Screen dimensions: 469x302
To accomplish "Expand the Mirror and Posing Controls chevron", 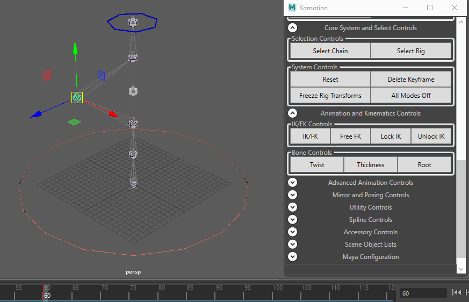I will pyautogui.click(x=293, y=195).
